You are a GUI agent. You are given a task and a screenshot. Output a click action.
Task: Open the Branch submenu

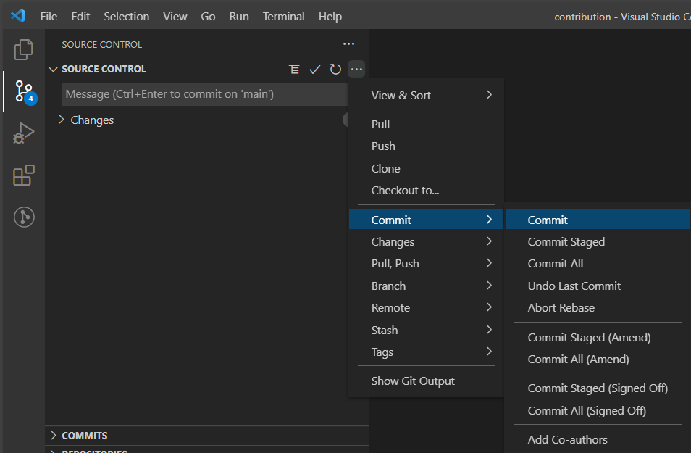[426, 286]
